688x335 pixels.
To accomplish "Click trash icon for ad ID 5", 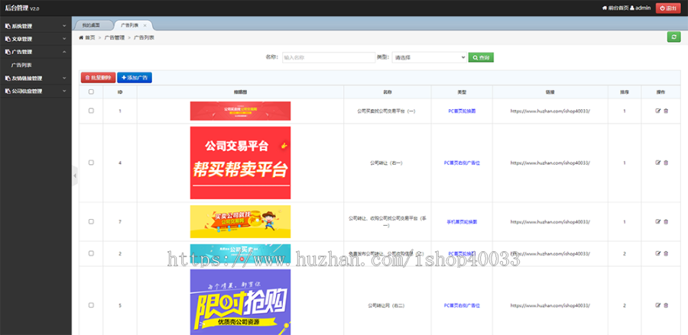I will pos(666,305).
